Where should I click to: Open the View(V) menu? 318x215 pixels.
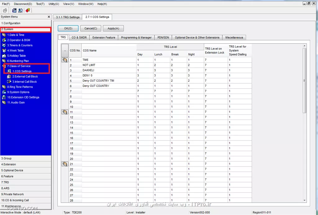(69, 4)
